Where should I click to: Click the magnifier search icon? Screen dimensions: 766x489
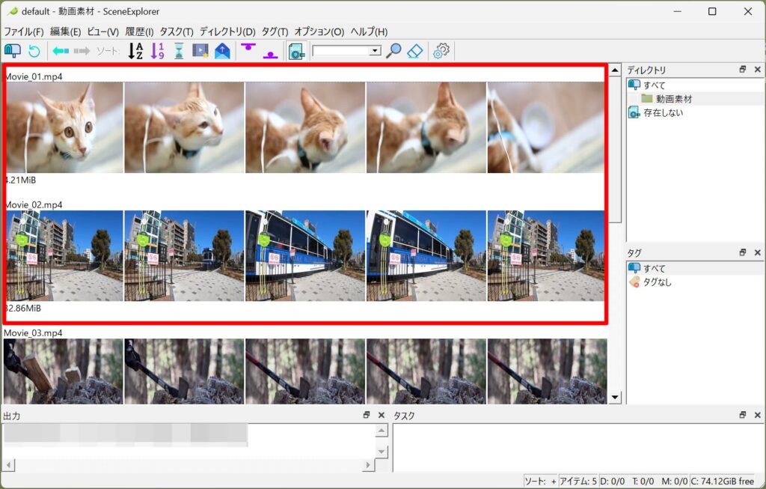click(395, 51)
